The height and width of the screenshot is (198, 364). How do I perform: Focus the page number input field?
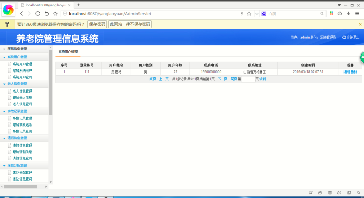tap(248, 79)
